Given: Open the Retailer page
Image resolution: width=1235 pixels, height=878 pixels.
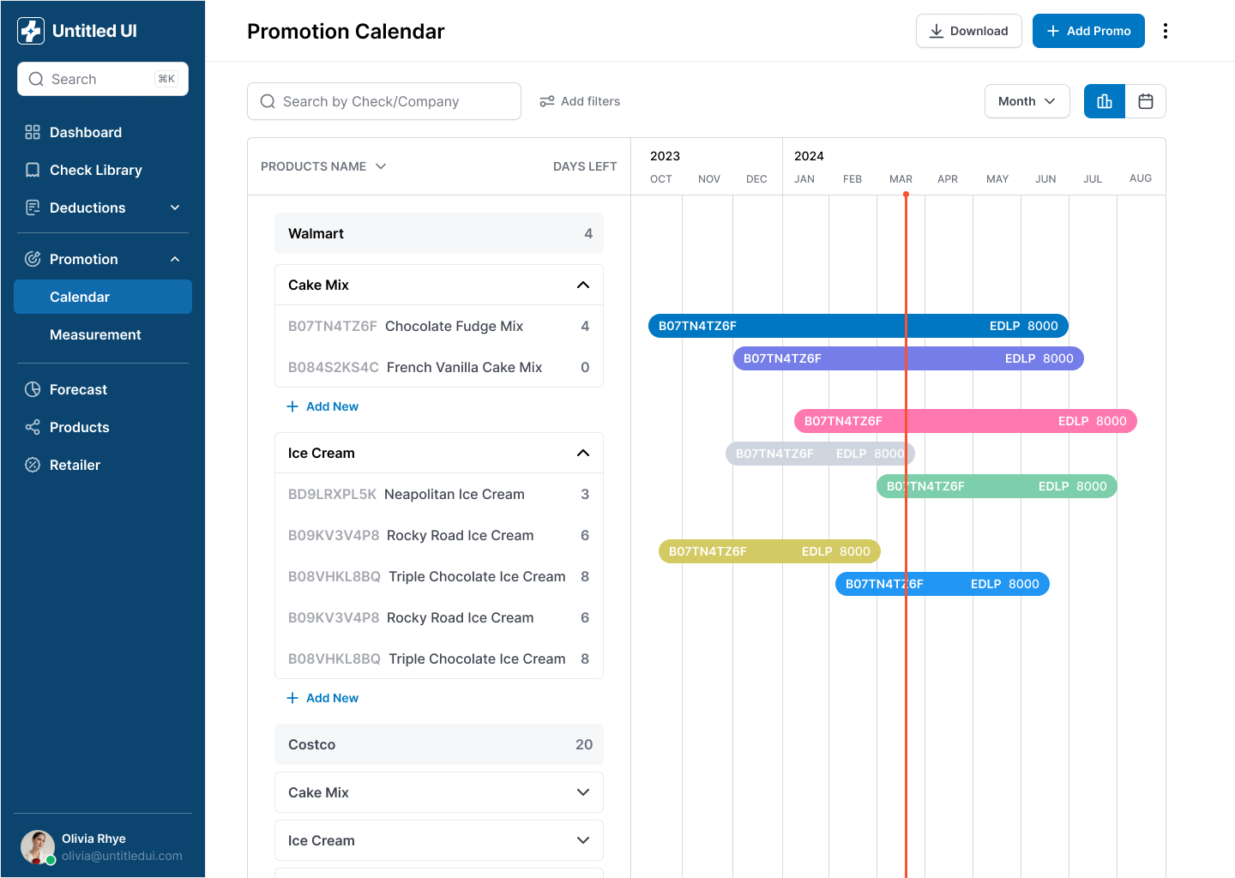Looking at the screenshot, I should click(103, 465).
